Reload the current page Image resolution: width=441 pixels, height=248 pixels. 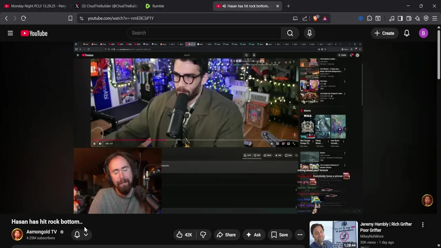(23, 18)
